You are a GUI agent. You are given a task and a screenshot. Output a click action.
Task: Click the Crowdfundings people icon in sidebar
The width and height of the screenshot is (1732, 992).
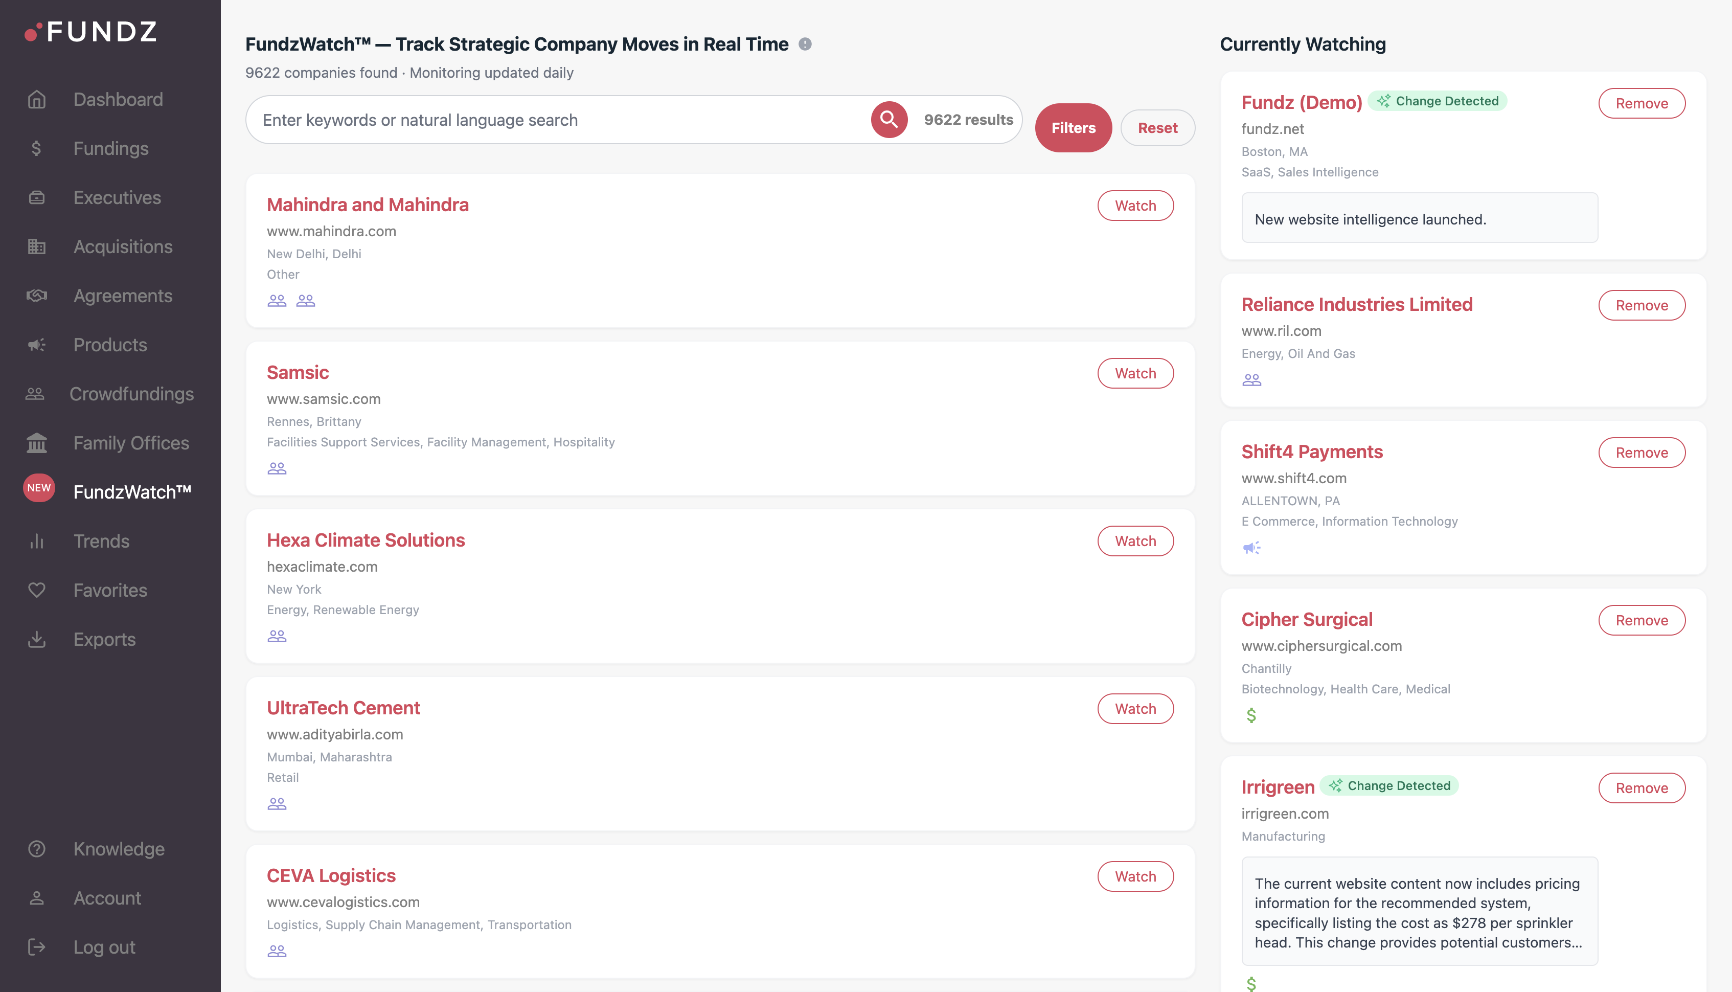pos(35,394)
